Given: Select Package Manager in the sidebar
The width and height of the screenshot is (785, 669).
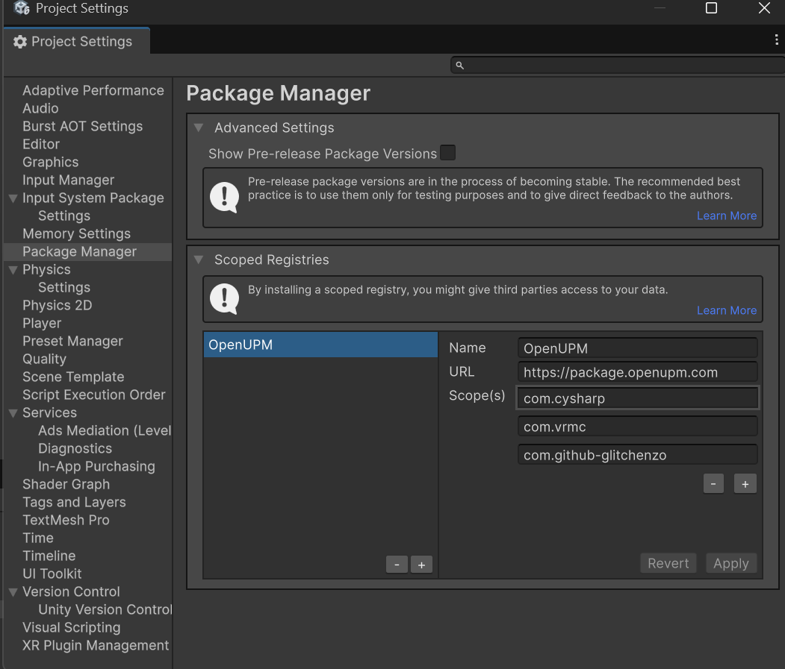Looking at the screenshot, I should click(x=87, y=252).
